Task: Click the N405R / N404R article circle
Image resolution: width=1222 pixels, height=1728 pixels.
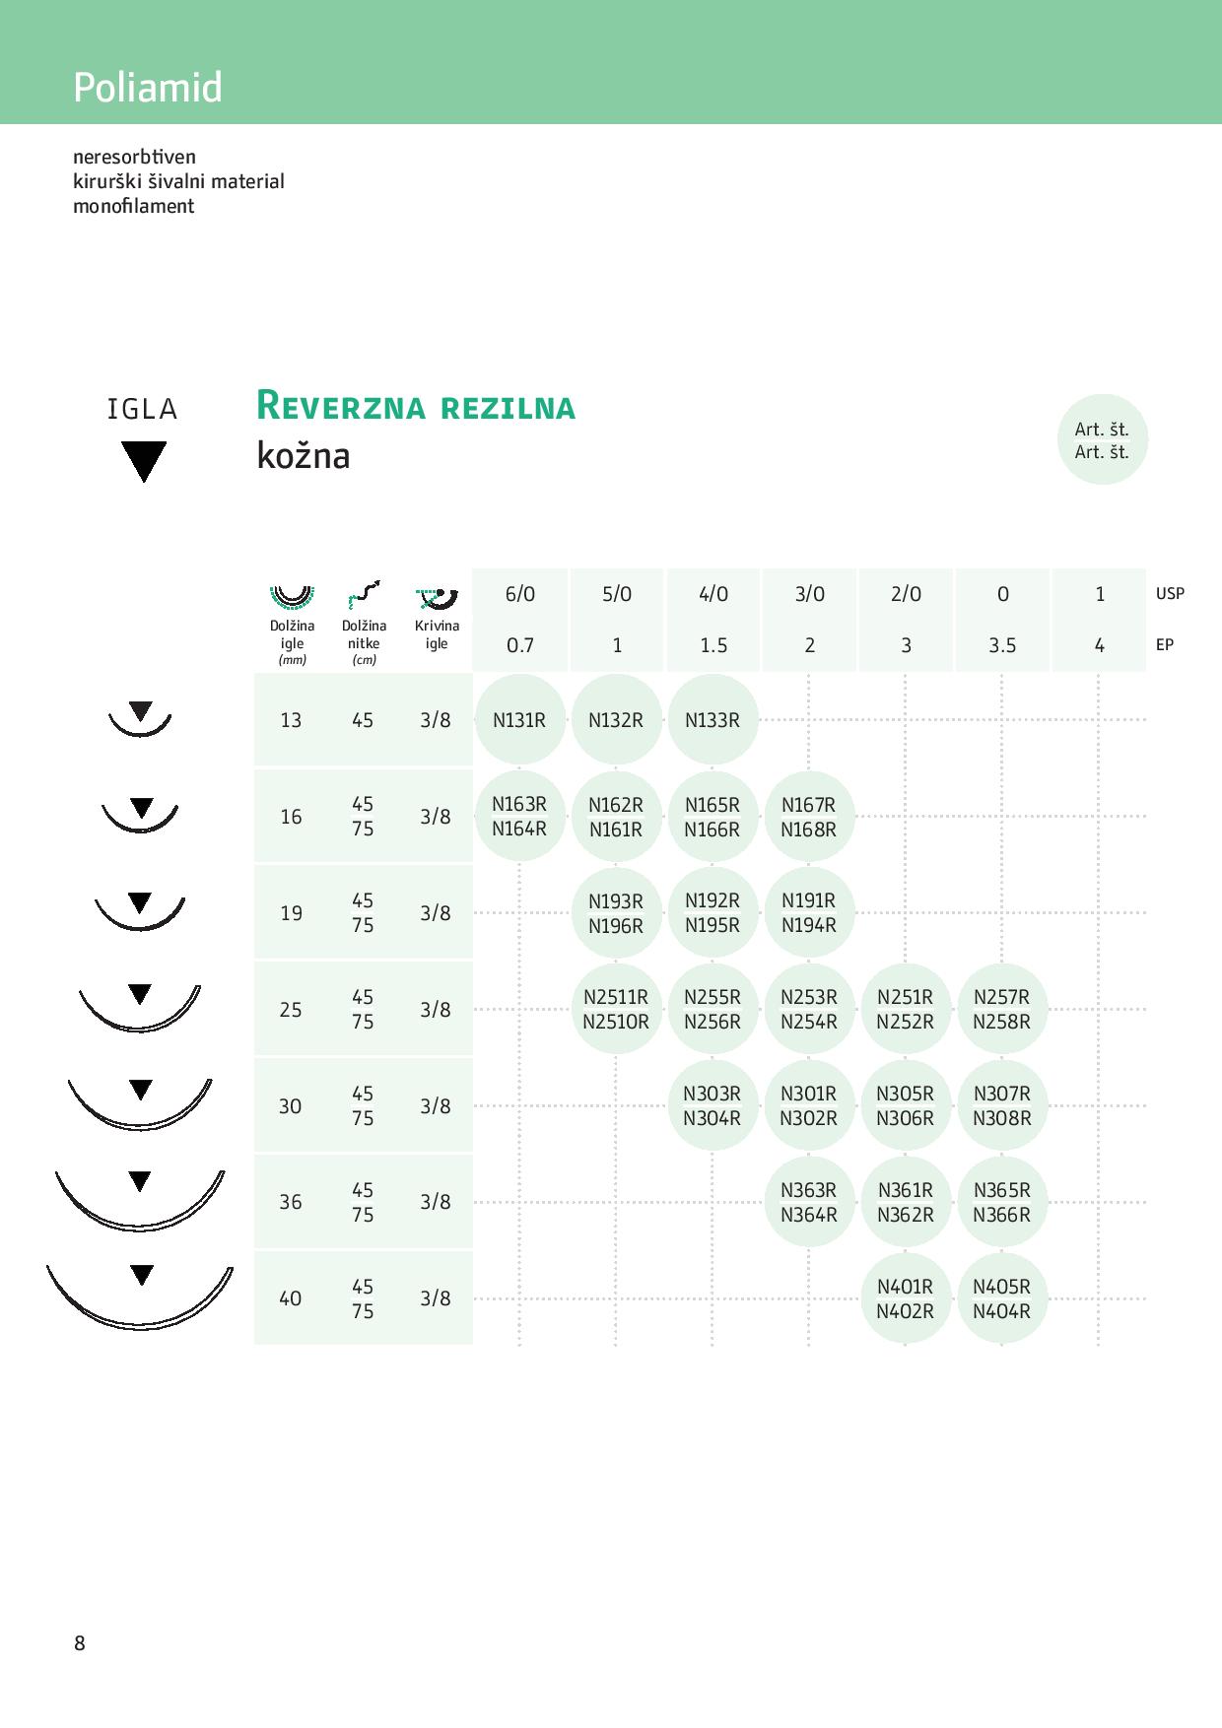Action: [x=1002, y=1298]
